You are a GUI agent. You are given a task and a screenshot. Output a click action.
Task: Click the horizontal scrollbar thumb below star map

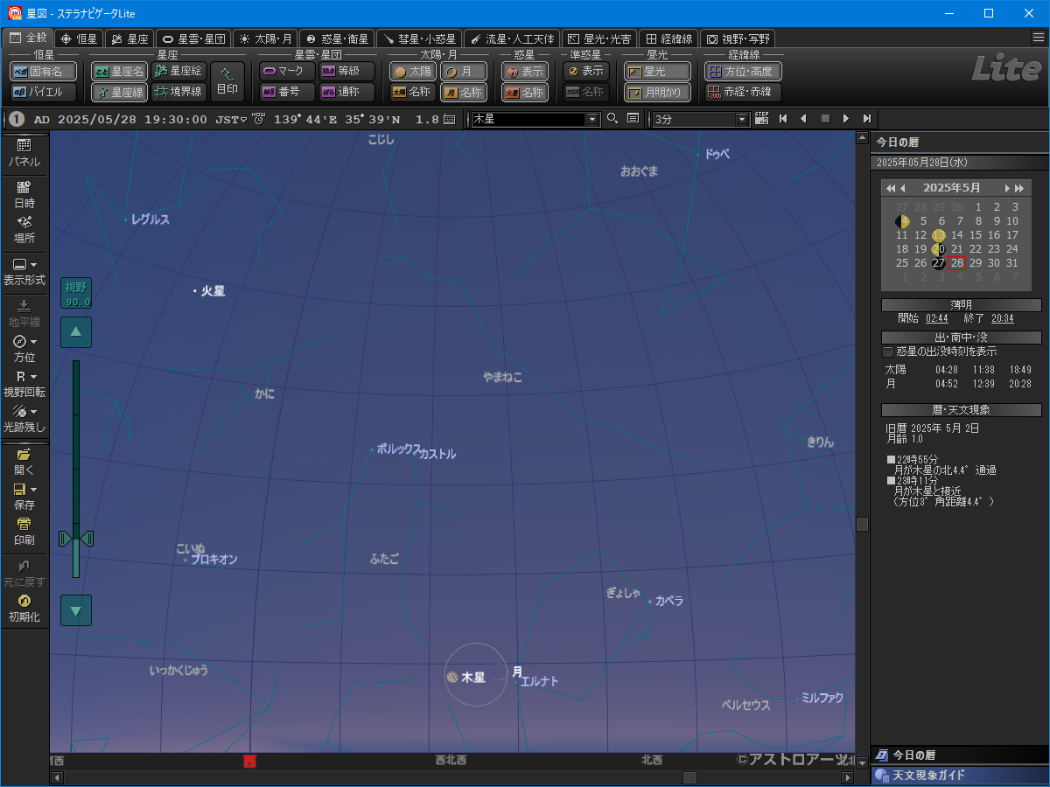pos(689,777)
